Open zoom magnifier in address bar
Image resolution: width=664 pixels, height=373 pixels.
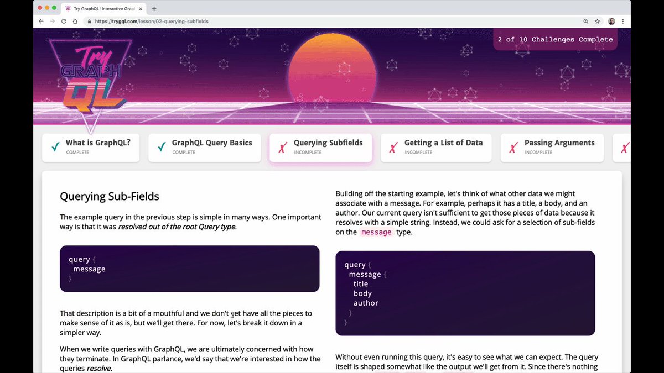click(x=586, y=21)
